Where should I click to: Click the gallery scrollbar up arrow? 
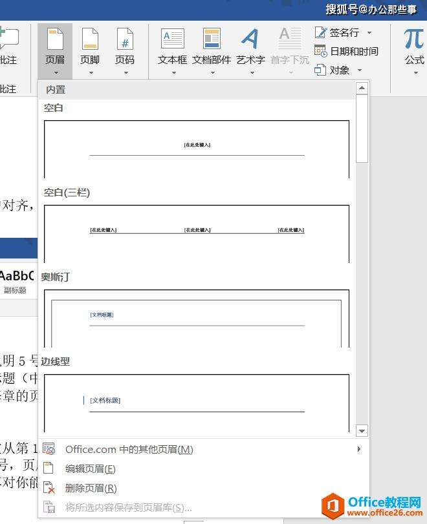click(362, 89)
